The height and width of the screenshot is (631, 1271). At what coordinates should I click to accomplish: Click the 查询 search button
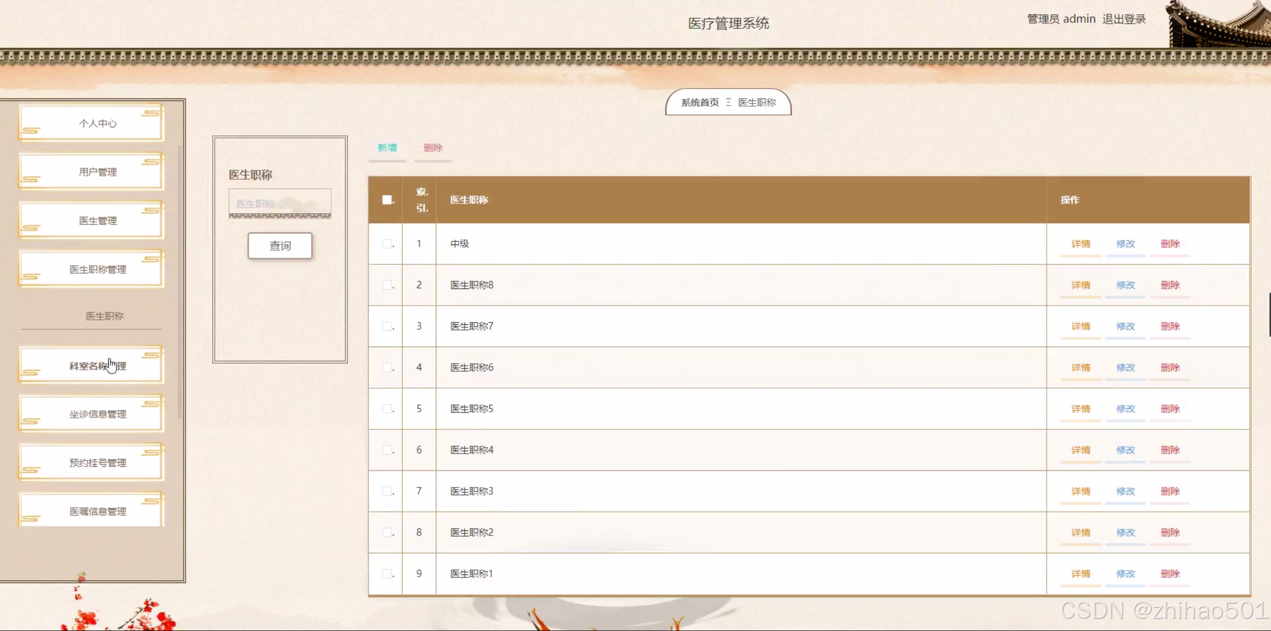tap(280, 246)
